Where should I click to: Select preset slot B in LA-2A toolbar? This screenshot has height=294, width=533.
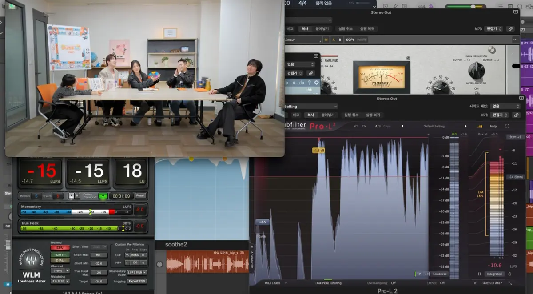tap(340, 40)
